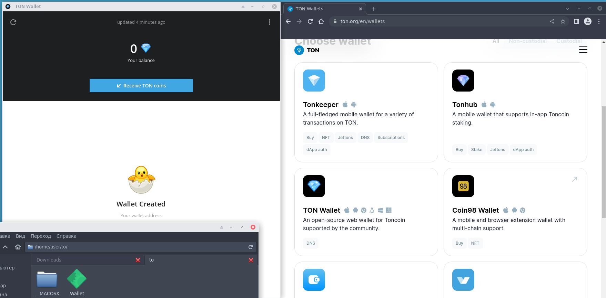The height and width of the screenshot is (298, 606).
Task: Open the blue V-logo wallet icon
Action: (x=463, y=280)
